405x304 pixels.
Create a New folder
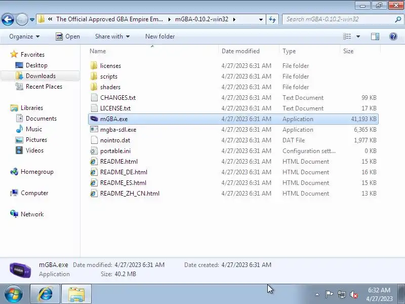[160, 36]
